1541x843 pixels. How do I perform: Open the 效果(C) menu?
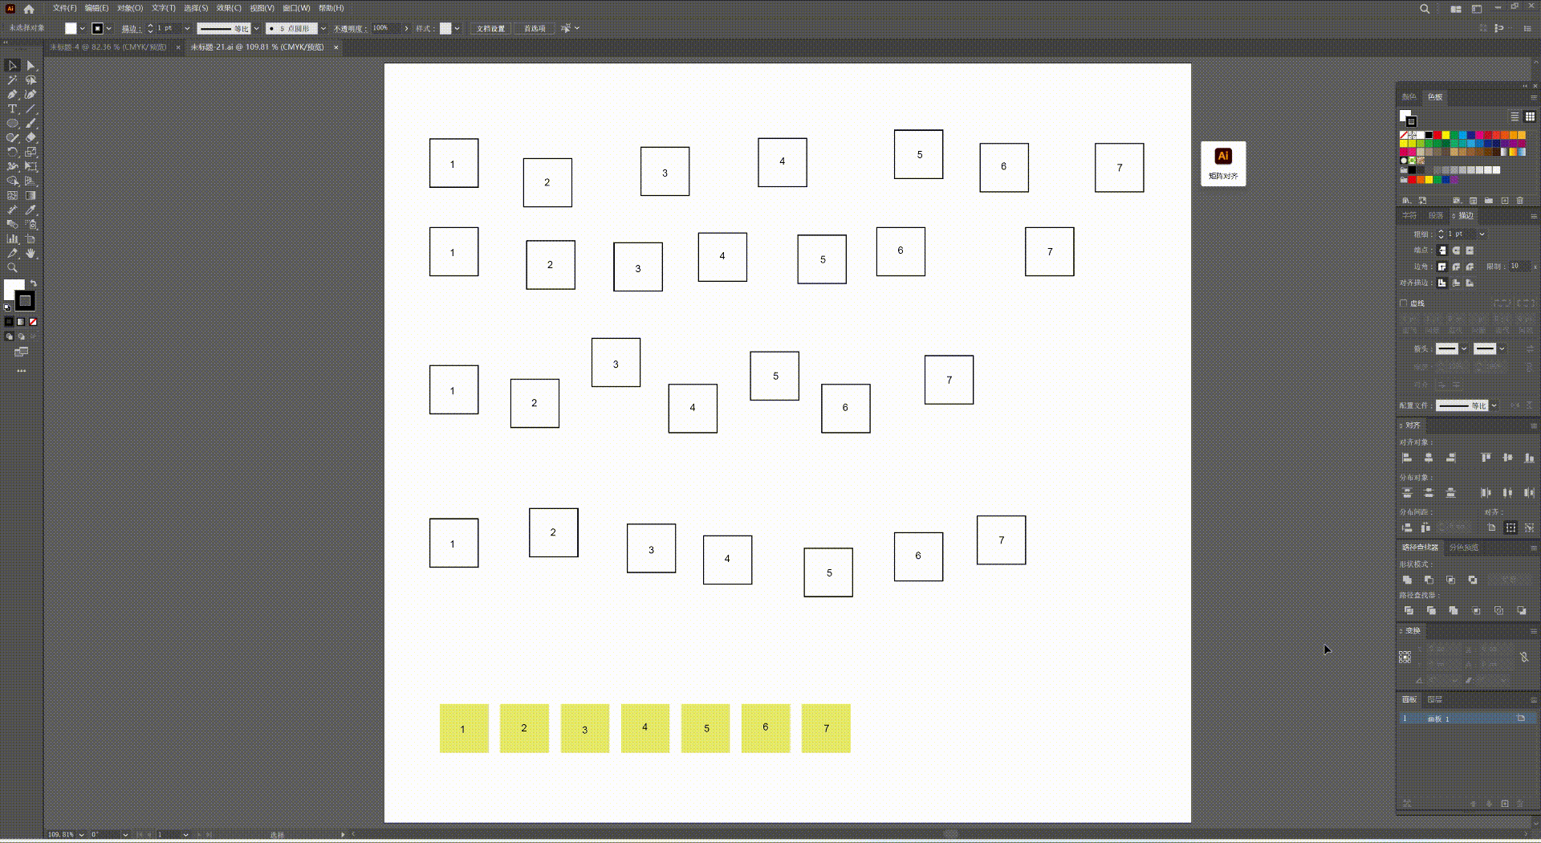point(229,8)
